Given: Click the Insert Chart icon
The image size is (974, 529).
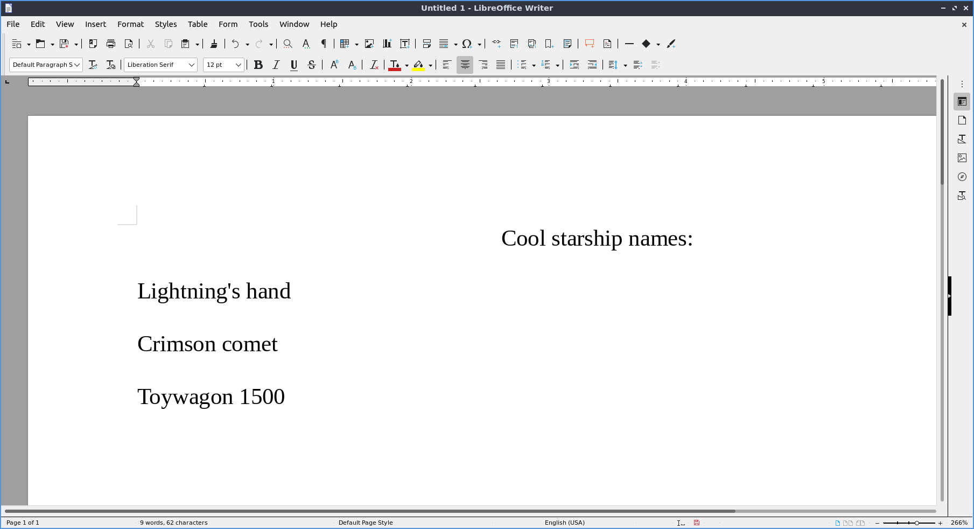Looking at the screenshot, I should [x=387, y=44].
